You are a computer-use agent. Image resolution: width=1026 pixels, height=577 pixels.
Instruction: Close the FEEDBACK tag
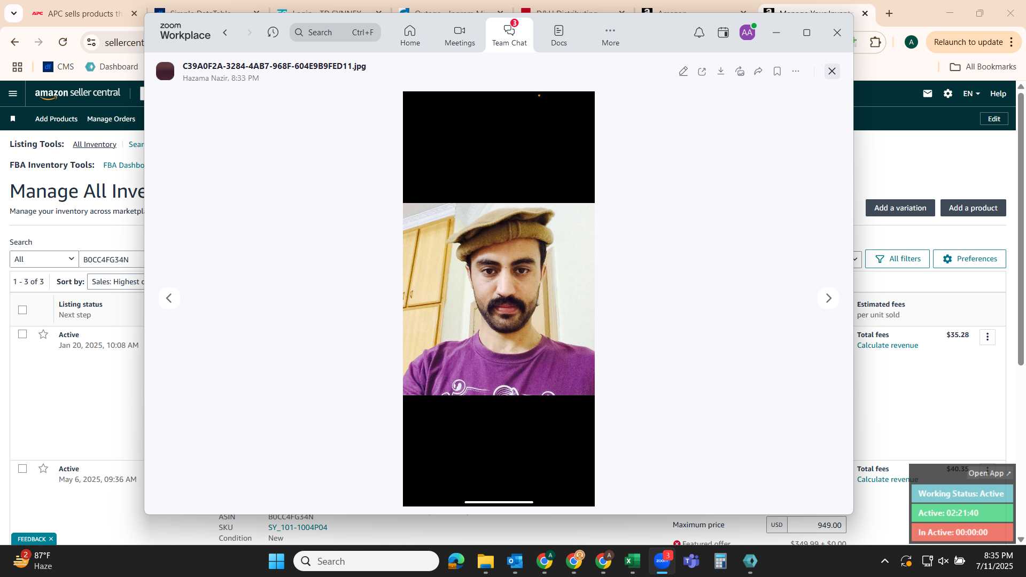(51, 539)
